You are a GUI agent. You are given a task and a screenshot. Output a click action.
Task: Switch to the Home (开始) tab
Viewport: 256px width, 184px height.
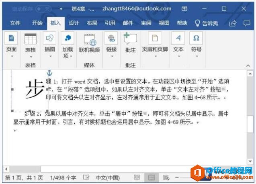click(x=37, y=23)
